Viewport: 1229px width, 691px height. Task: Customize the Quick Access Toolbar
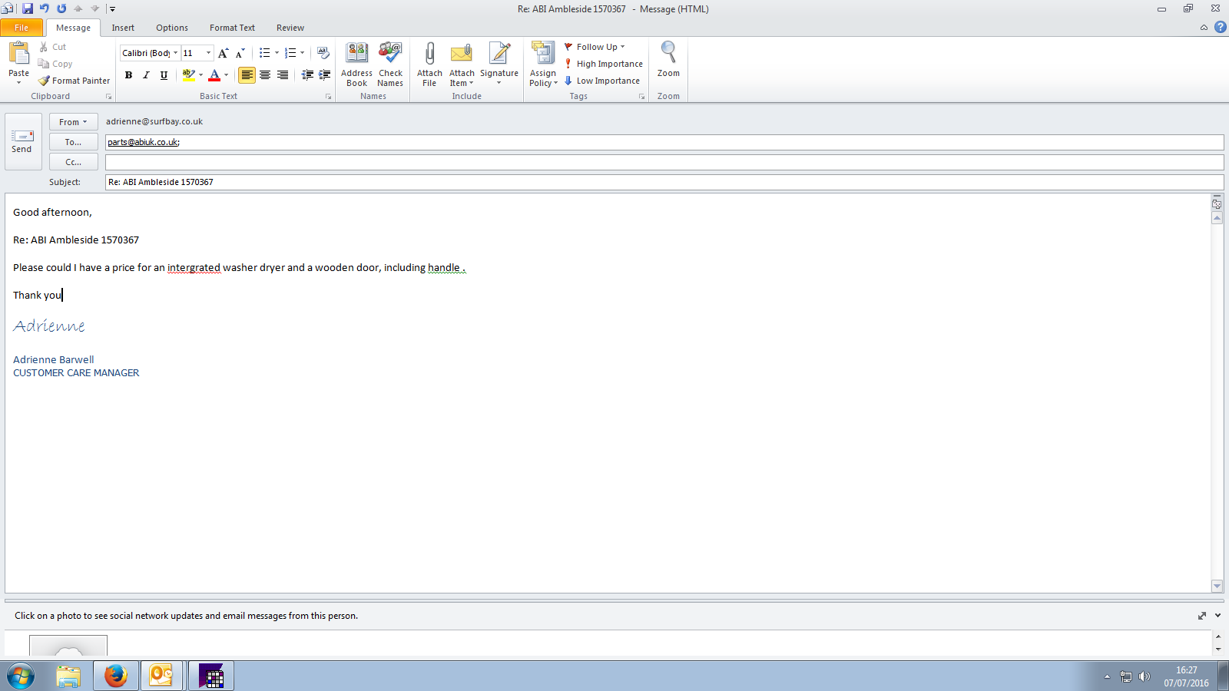112,9
